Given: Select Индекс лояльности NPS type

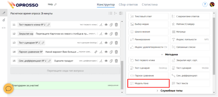Looking at the screenshot, I should tap(190, 39).
